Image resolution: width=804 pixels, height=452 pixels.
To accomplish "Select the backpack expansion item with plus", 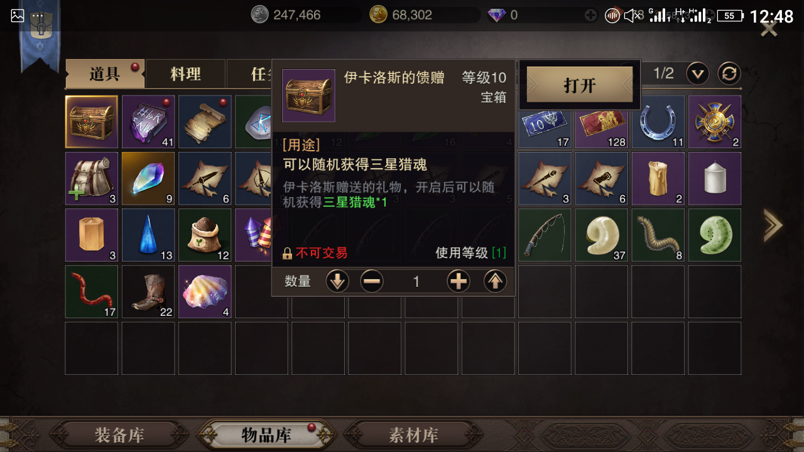I will tap(92, 178).
